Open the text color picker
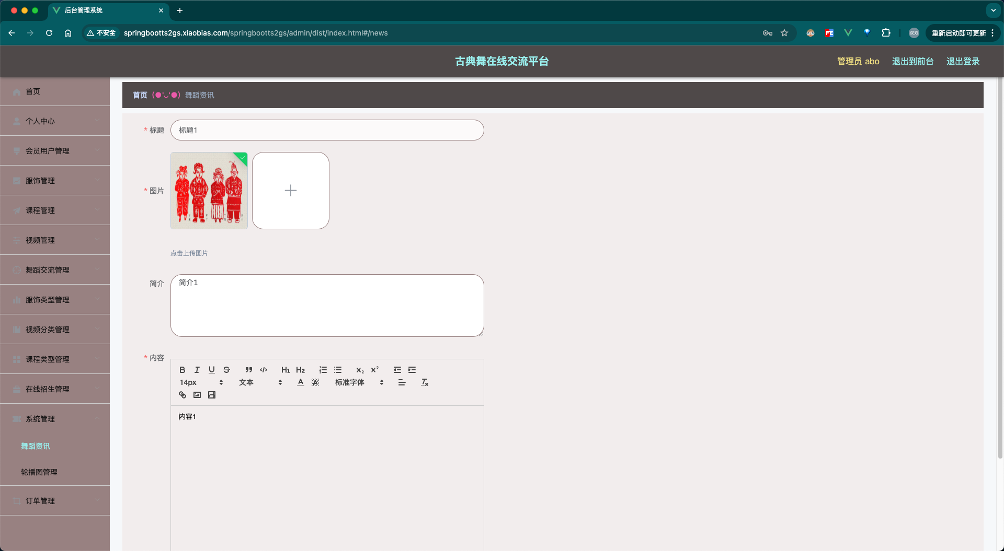Screen dimensions: 1004x551 (301, 382)
